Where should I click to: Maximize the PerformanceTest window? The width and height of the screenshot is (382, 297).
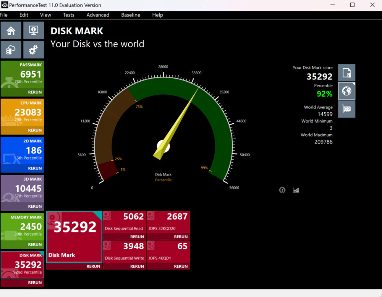tap(352, 5)
